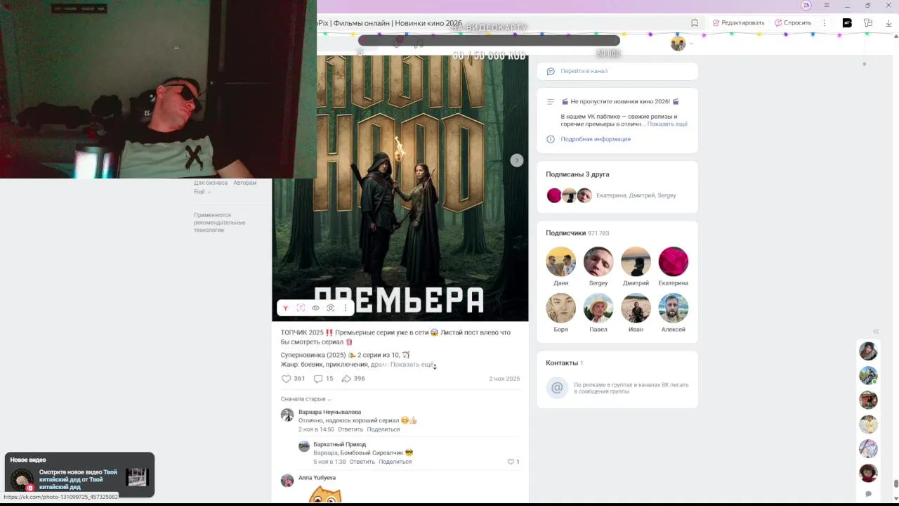899x506 pixels.
Task: Open Anna Yuriyeva commenter name
Action: tap(317, 478)
